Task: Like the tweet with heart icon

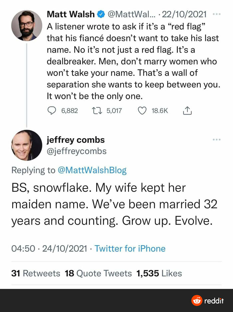Action: coord(142,111)
